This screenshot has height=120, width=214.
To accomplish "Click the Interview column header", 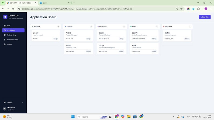I will coord(111,27).
